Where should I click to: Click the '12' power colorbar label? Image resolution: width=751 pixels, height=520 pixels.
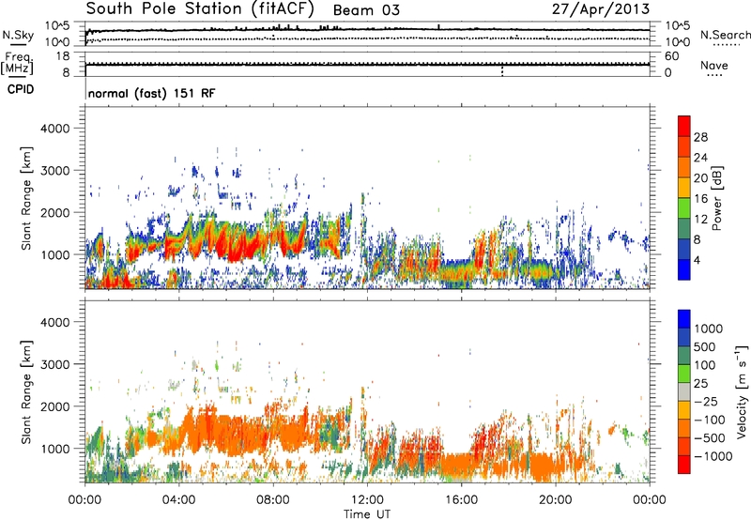700,220
